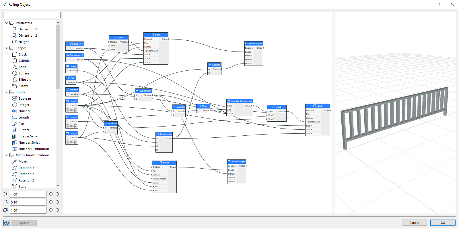The image size is (459, 229).
Task: Increase the 4.00 value with its plus button
Action: (57, 194)
